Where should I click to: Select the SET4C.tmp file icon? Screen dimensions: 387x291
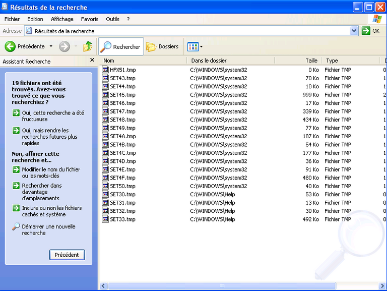[x=105, y=153]
